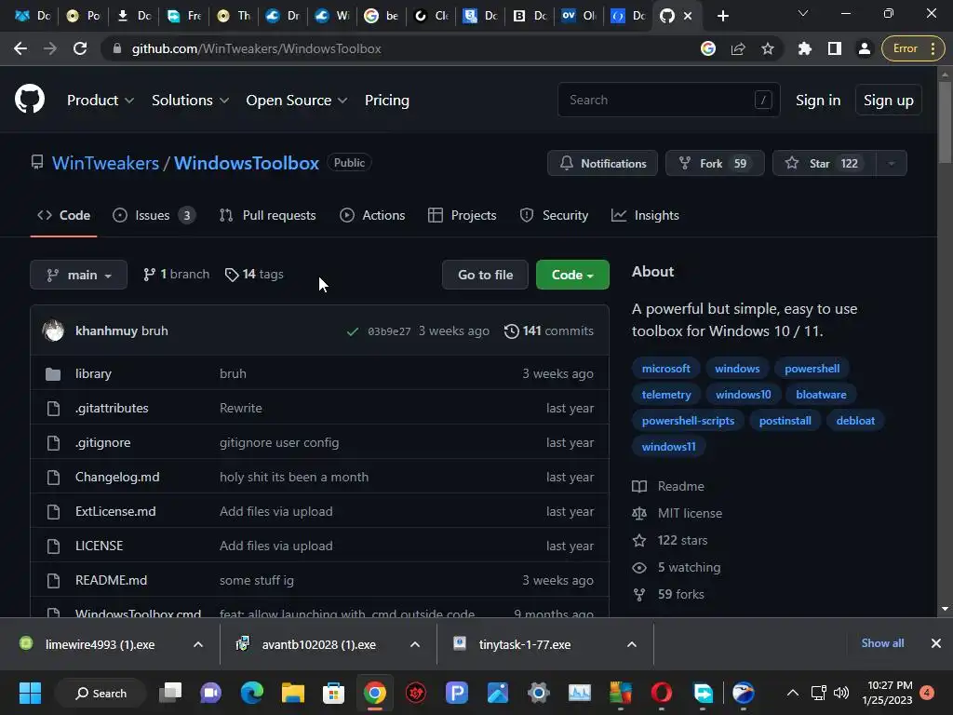The image size is (953, 715).
Task: Open the README.md file
Action: (x=112, y=580)
